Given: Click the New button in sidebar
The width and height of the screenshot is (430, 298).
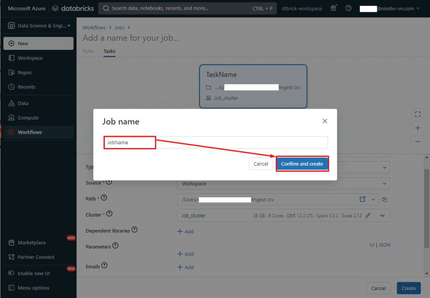Looking at the screenshot, I should (38, 43).
